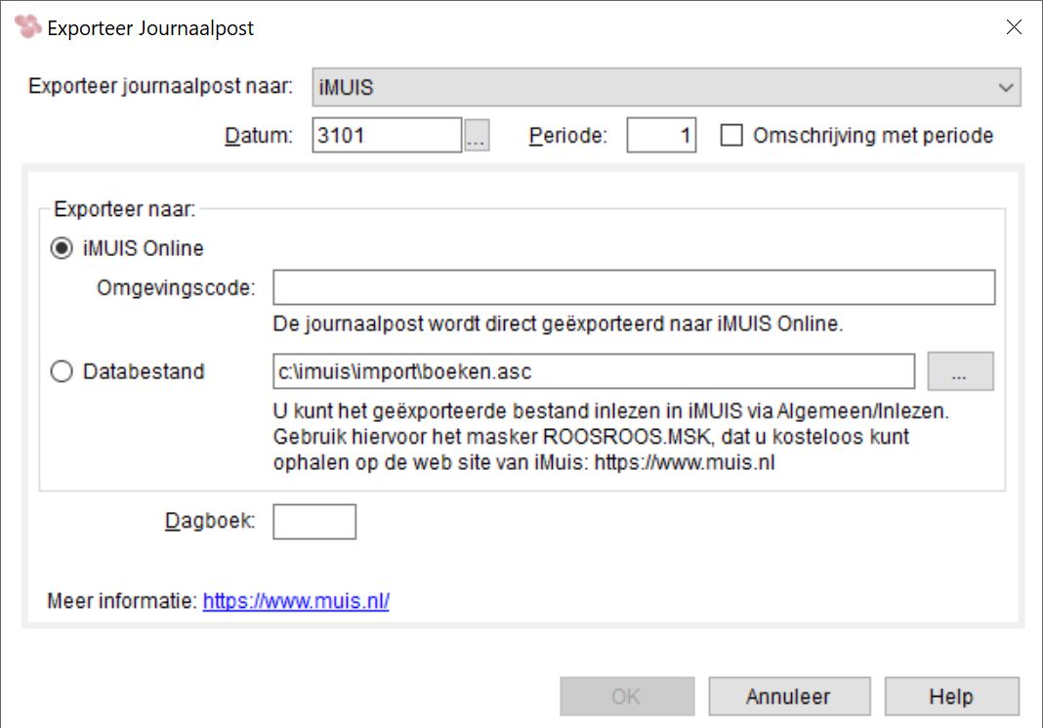The height and width of the screenshot is (728, 1043).
Task: Enable 'Omschrijving met periode' checkbox
Action: 731,135
